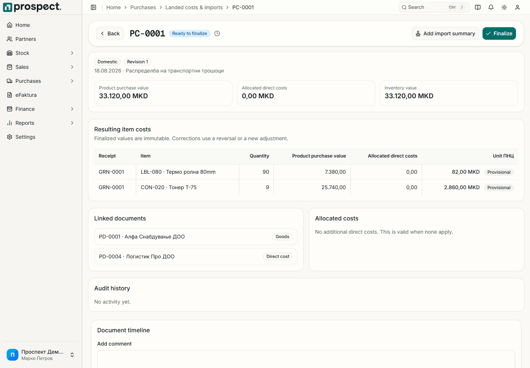Expand the Reports submenu chevron

(x=72, y=123)
